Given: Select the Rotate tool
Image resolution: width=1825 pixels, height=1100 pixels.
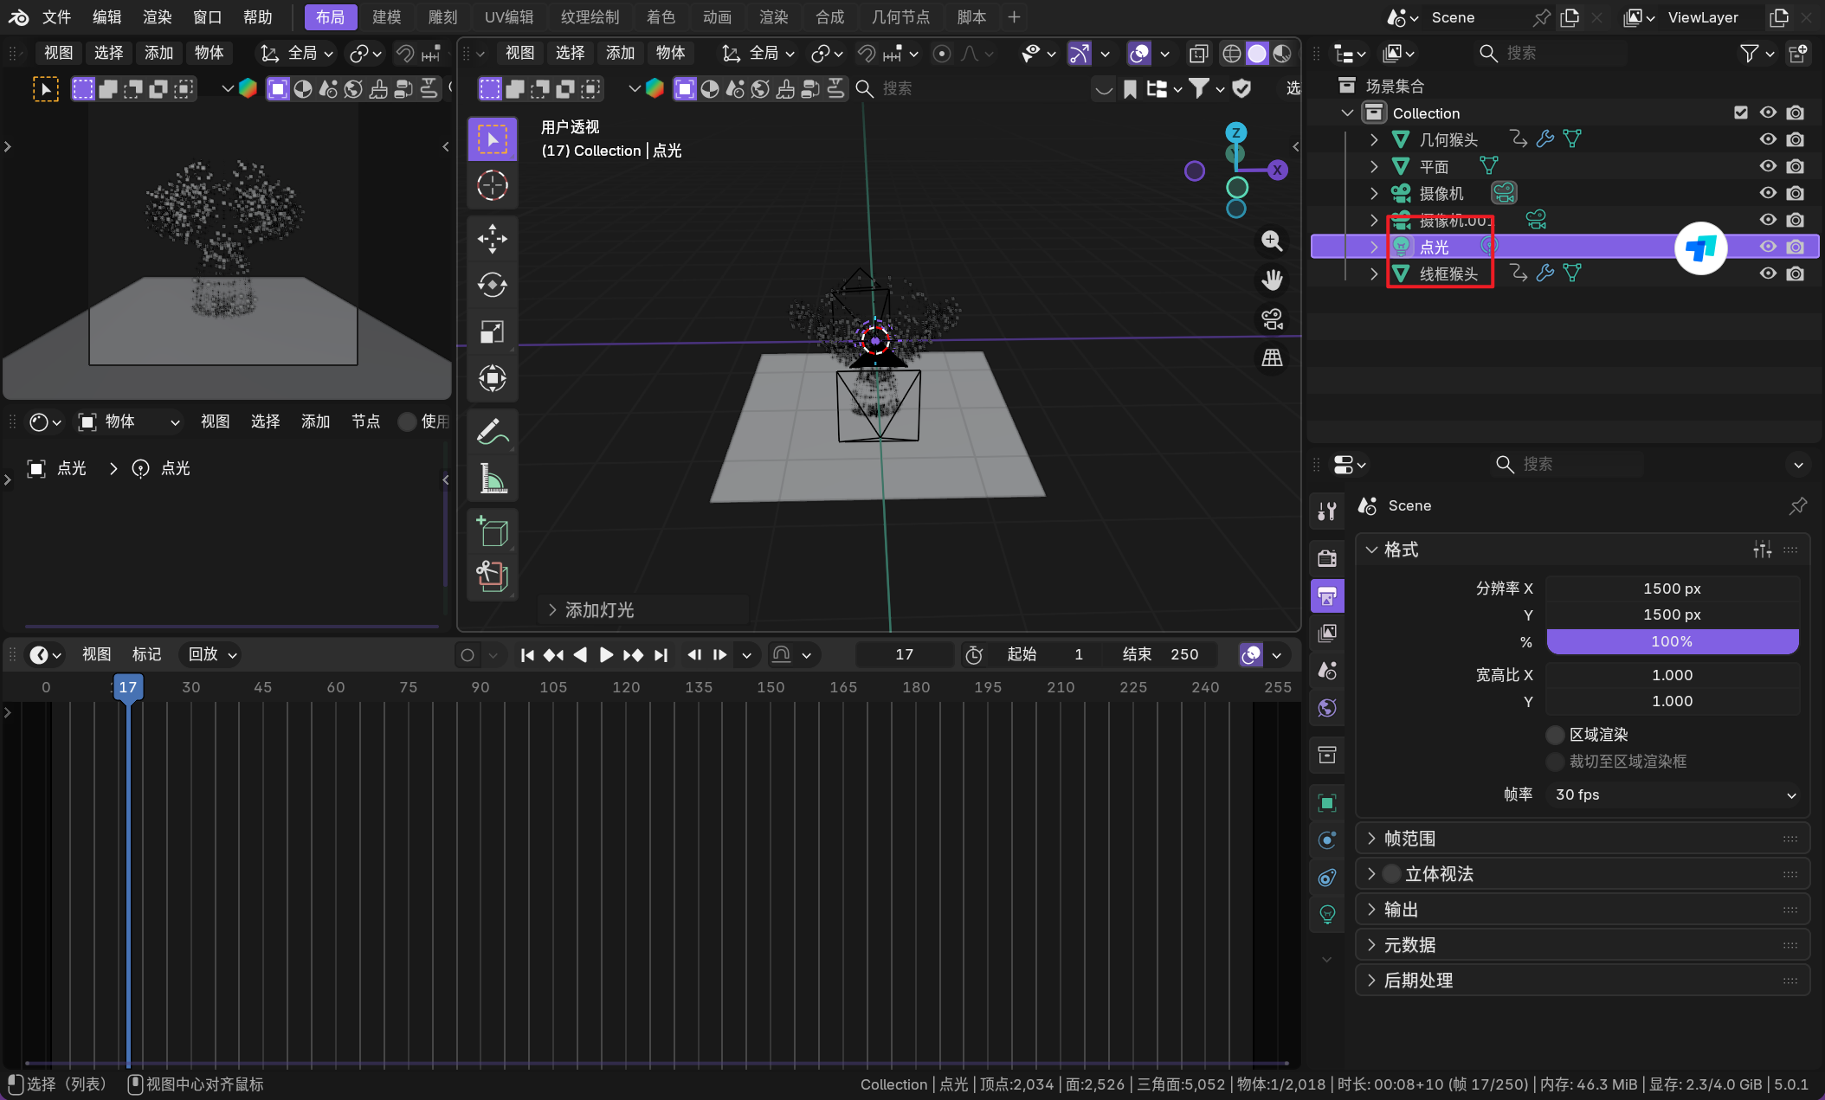Looking at the screenshot, I should point(492,285).
